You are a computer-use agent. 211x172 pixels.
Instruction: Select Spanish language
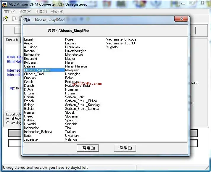pyautogui.click(x=71, y=120)
